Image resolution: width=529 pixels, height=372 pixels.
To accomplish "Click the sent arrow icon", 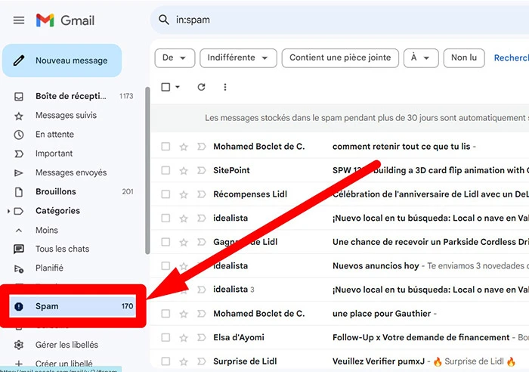I will click(19, 173).
